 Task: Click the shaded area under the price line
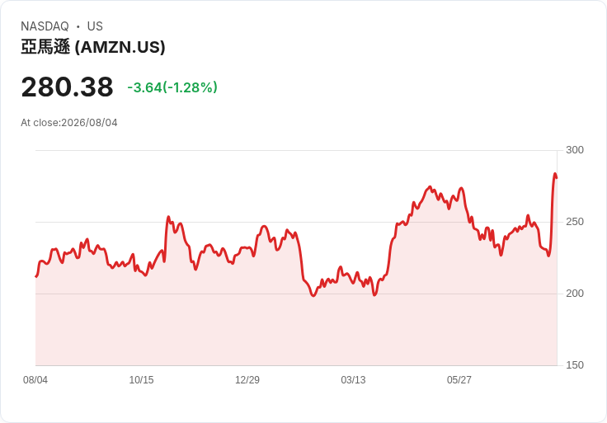296,329
